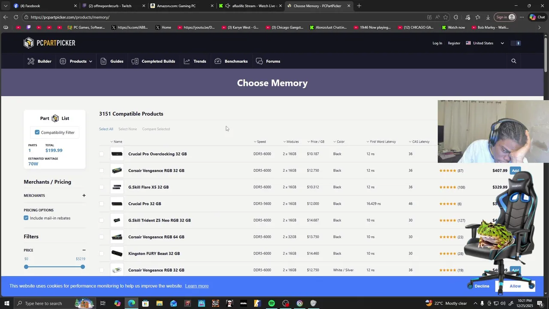Open Microsoft Store from the taskbar
Screen dimensions: 549x309
point(145,303)
